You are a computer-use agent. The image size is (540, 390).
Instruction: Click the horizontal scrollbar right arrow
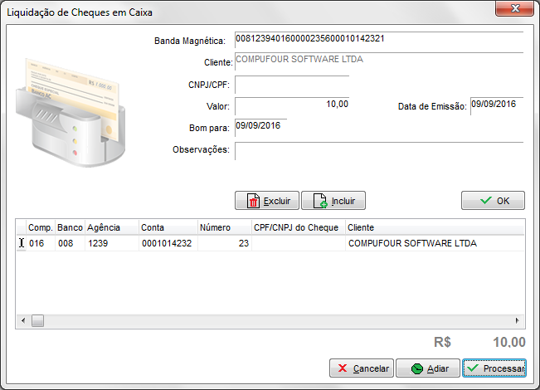[x=518, y=321]
